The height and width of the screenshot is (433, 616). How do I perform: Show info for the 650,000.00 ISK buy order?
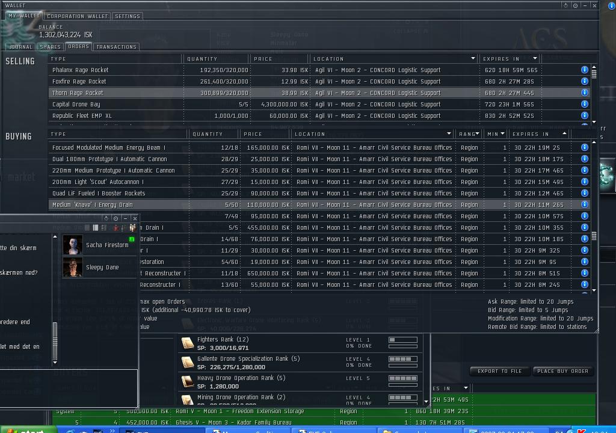pyautogui.click(x=585, y=272)
